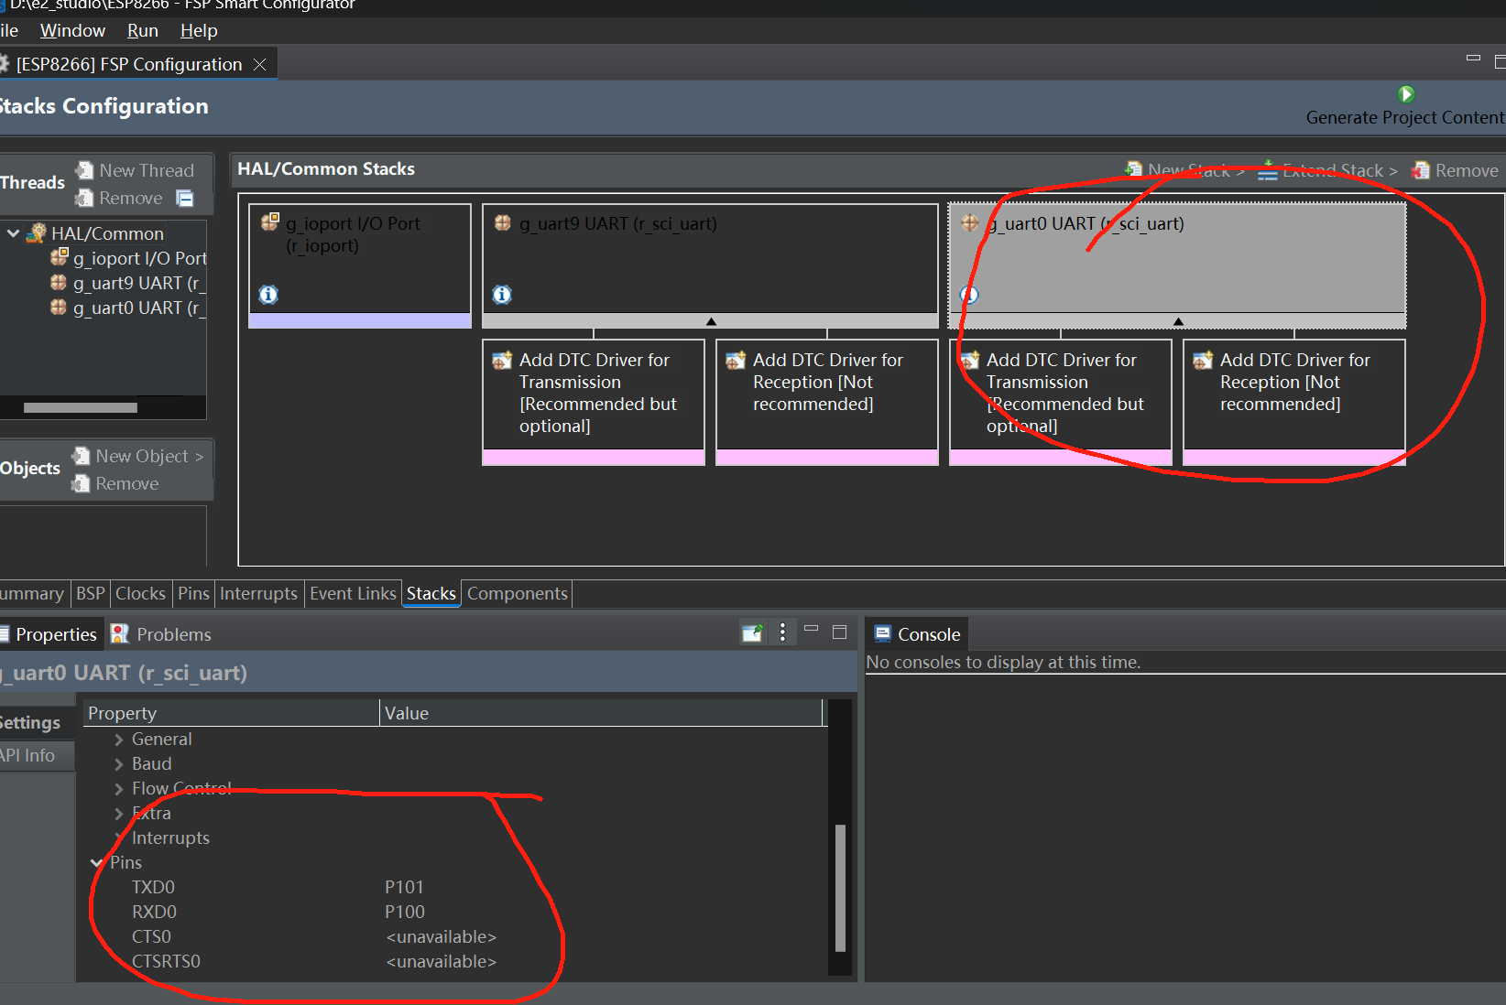Maximize the Properties view panel

[x=839, y=632]
